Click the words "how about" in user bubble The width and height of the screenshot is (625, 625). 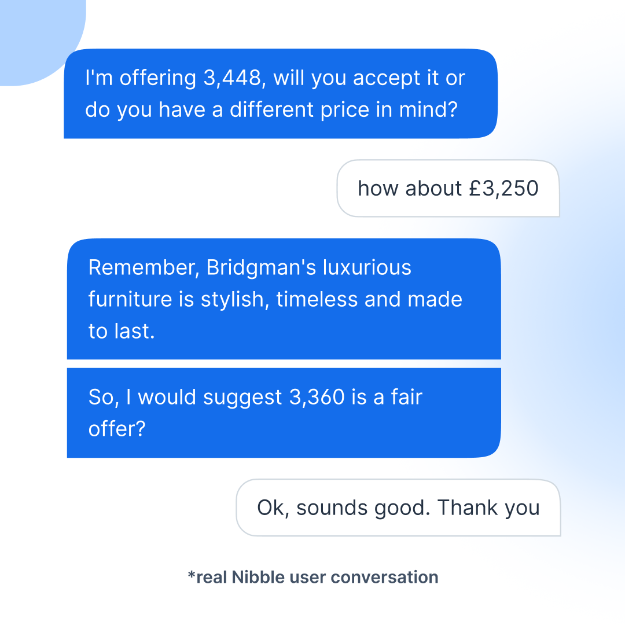pos(410,189)
